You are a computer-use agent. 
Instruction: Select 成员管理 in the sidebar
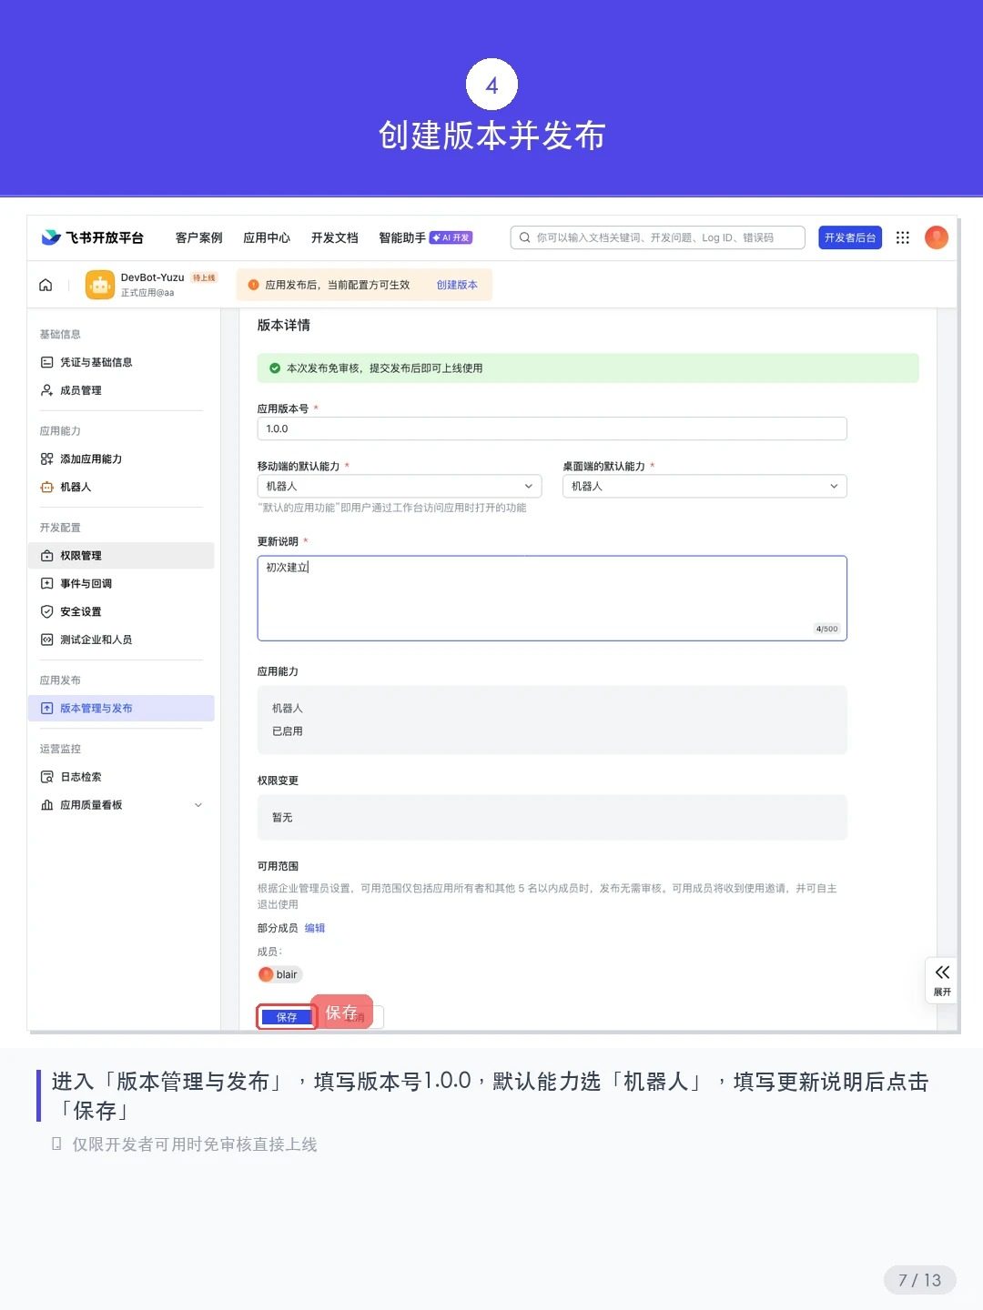(x=121, y=390)
